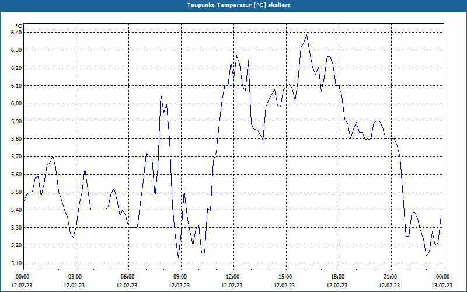Click the 5,30 axis label

coord(16,228)
